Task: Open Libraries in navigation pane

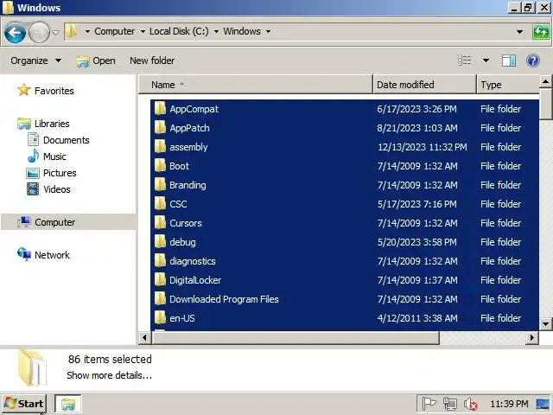Action: (x=52, y=124)
